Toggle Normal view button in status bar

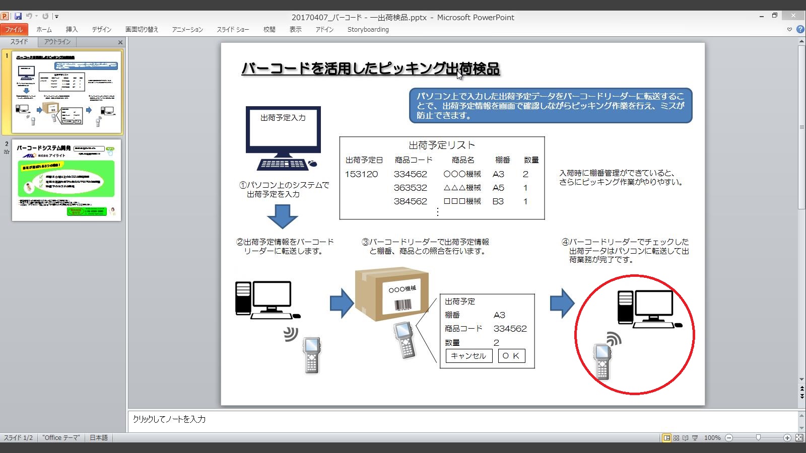click(667, 438)
